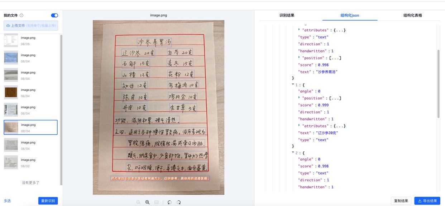The image size is (445, 206).
Task: Select the 鸡内金 10克 text box in the image
Action: coord(183,96)
